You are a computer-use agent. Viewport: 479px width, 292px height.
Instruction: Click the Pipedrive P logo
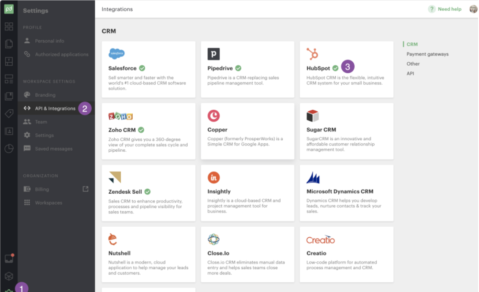click(x=213, y=54)
